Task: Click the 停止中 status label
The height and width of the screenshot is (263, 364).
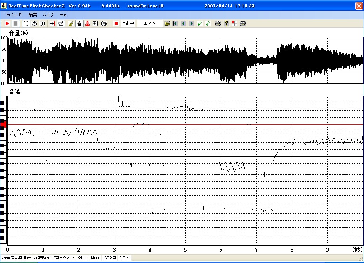Action: click(x=128, y=23)
